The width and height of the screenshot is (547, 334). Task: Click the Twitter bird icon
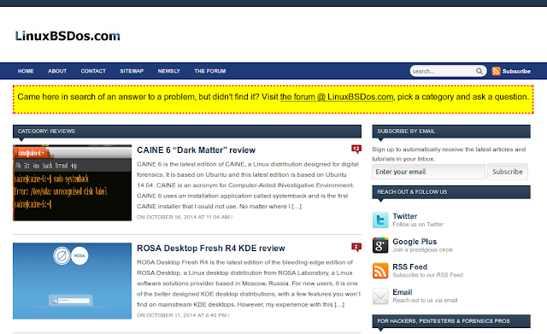[380, 220]
